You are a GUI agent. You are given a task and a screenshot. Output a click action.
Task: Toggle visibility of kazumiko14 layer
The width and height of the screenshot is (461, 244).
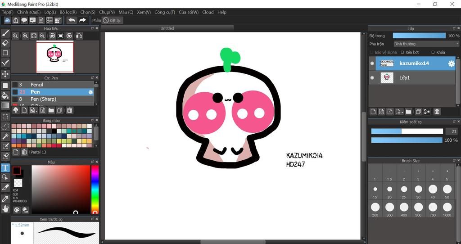(x=372, y=63)
